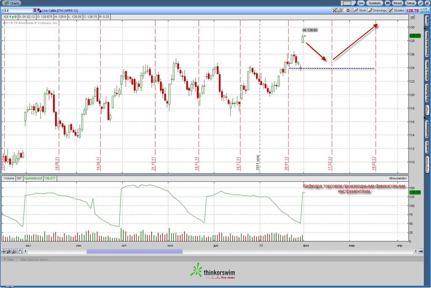Click the expand arrow at bottom-left edge

tap(10, 287)
